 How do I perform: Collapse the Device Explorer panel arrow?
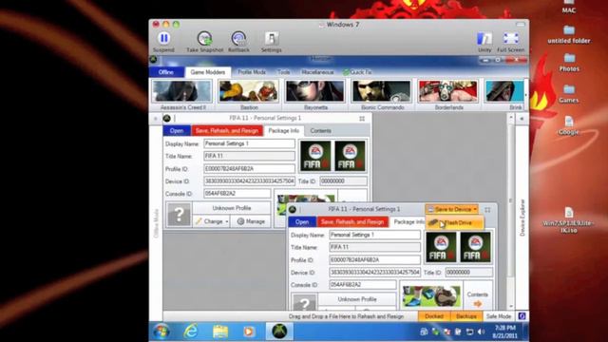[522, 119]
